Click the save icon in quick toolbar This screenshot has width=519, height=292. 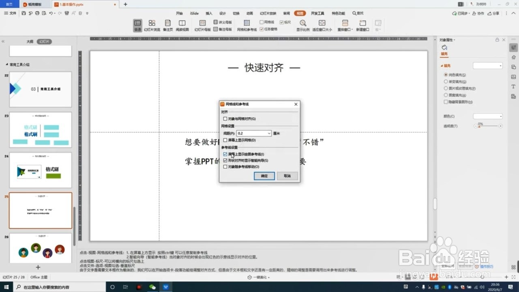point(24,13)
